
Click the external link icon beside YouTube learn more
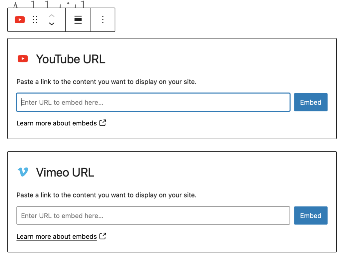103,123
